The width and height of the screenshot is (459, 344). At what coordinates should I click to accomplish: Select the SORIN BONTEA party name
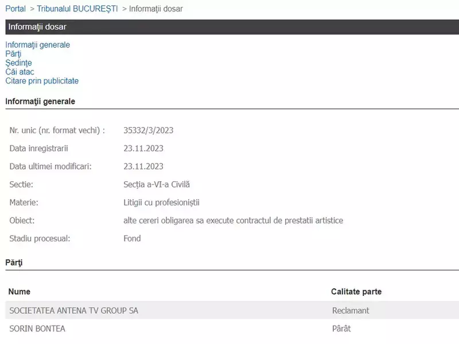click(37, 329)
